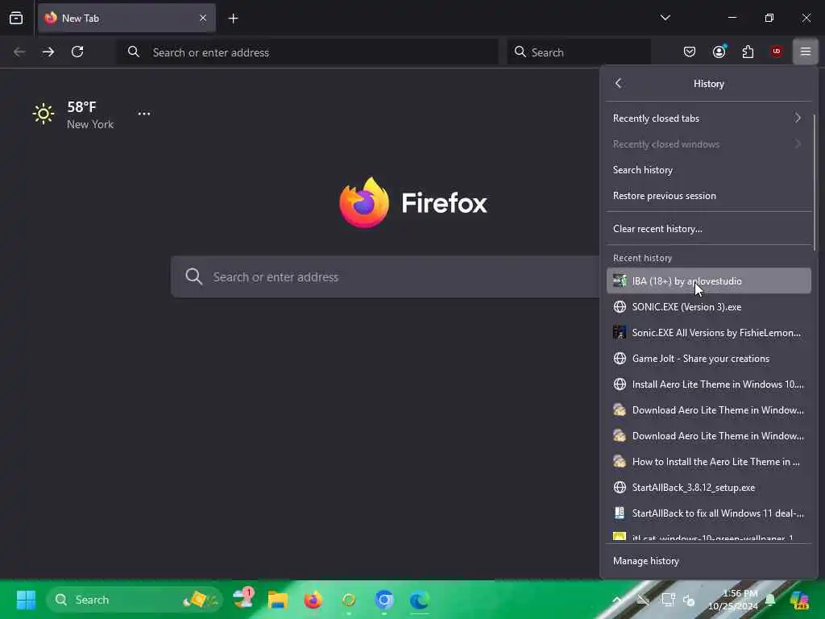Open the clock showing 1:56 PM
825x619 pixels.
pyautogui.click(x=732, y=600)
